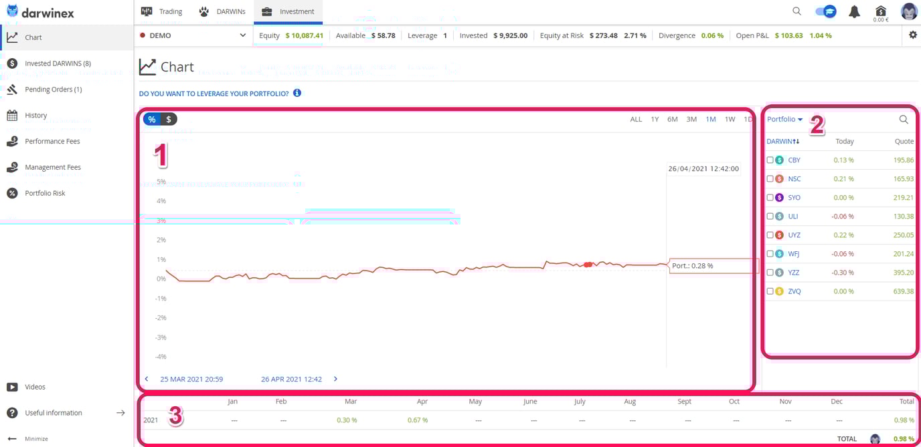Open the notifications bell
This screenshot has width=921, height=447.
point(854,11)
